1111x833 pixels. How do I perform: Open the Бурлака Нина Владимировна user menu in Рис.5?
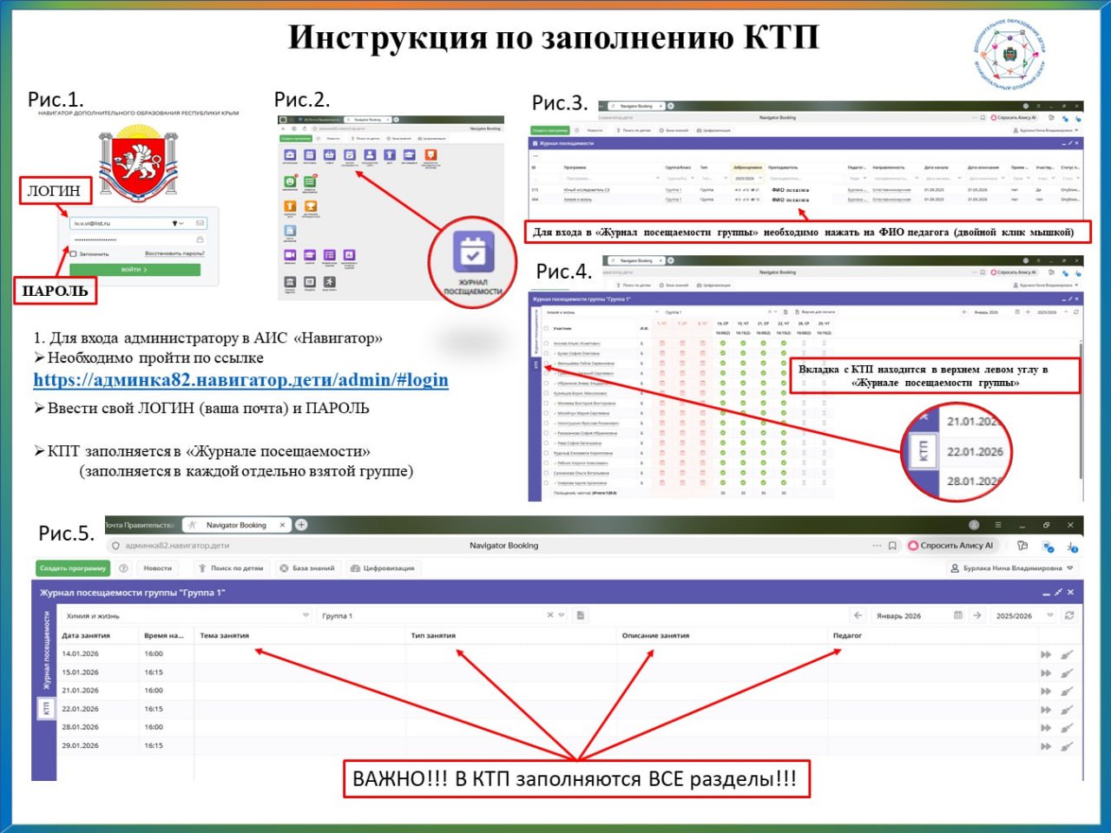click(x=1013, y=568)
